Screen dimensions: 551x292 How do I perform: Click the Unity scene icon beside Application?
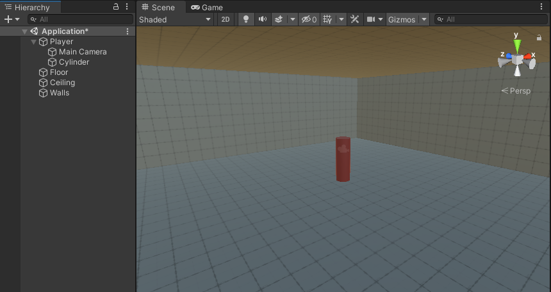(x=34, y=31)
